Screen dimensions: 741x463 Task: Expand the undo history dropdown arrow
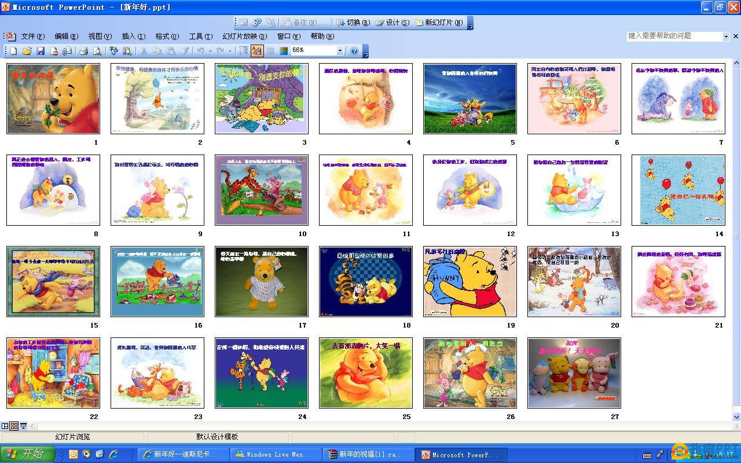(x=210, y=51)
